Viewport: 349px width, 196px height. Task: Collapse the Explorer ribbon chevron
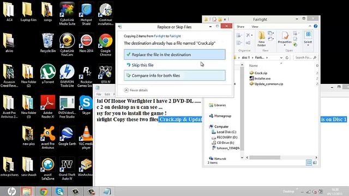[310, 26]
